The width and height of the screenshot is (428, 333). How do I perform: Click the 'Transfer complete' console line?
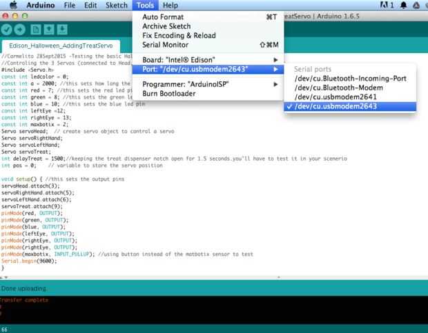coord(24,300)
